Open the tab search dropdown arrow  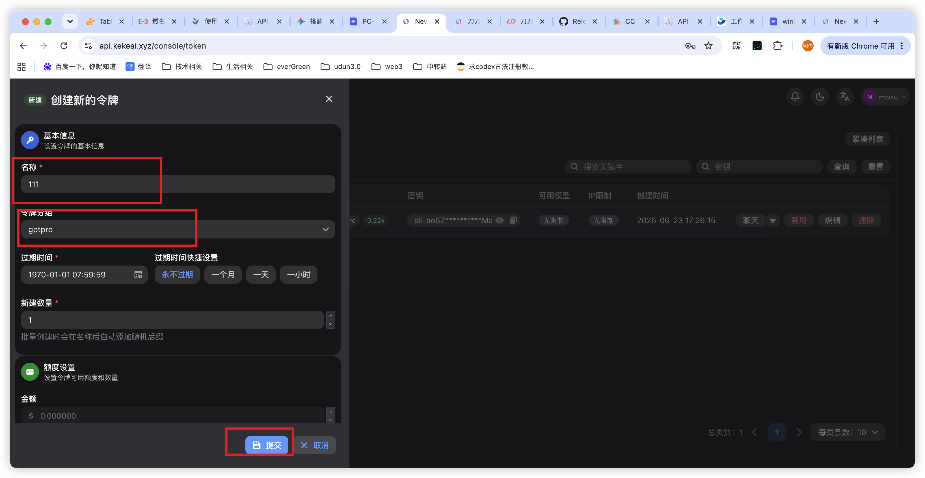[x=70, y=21]
